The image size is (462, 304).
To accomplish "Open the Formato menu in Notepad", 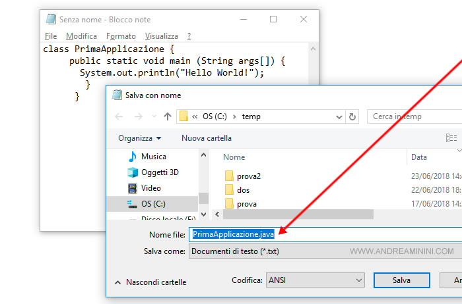I will [121, 36].
